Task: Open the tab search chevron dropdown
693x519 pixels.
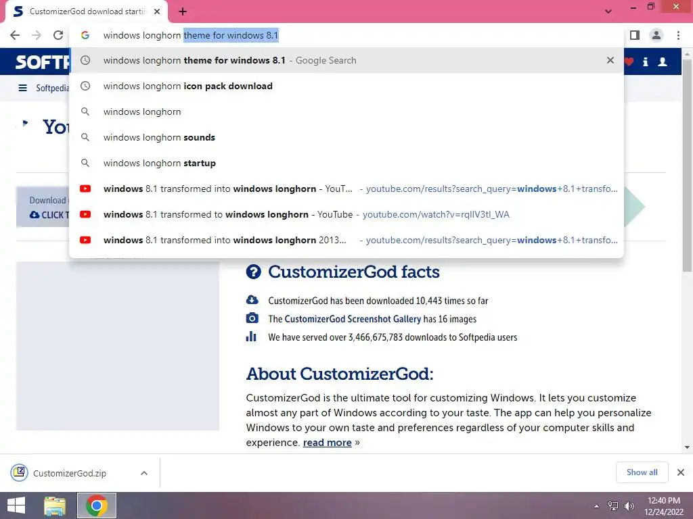Action: coord(608,11)
